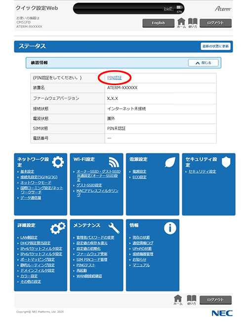This screenshot has height=328, width=247.
Task: Open オーナーSSID・ゲストSSID共通設定 link
Action: pyautogui.click(x=98, y=176)
